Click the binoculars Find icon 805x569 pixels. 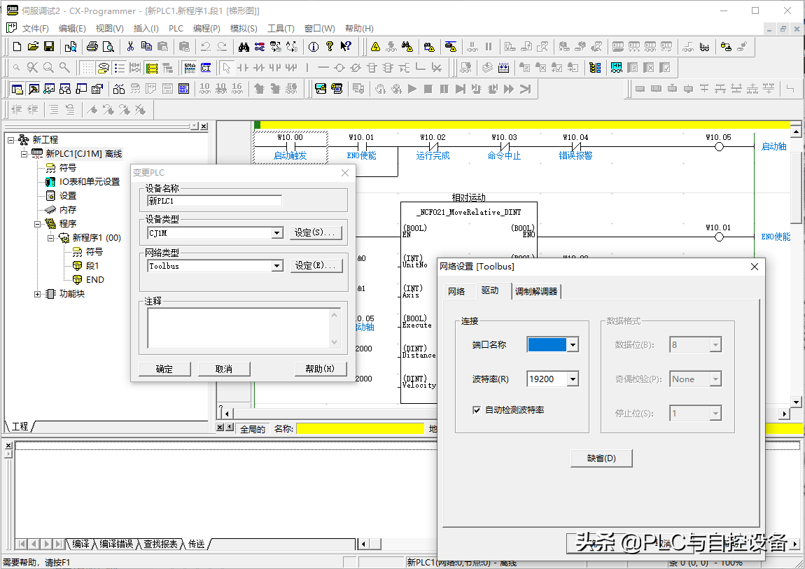pyautogui.click(x=244, y=47)
